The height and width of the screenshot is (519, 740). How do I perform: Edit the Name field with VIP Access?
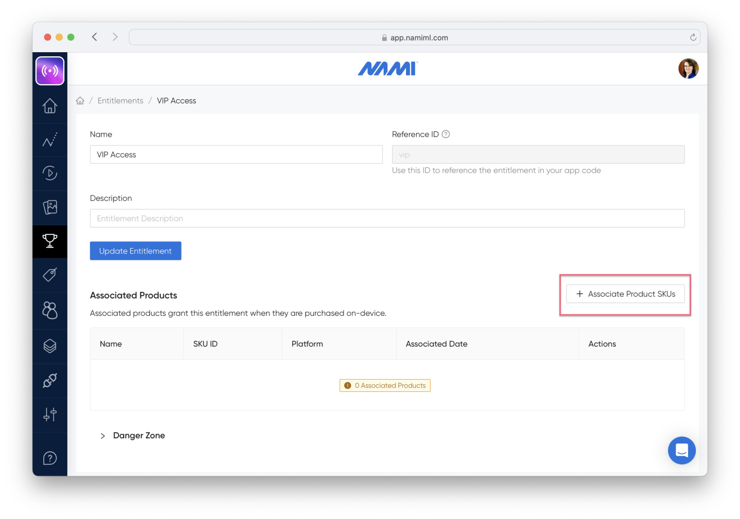tap(236, 155)
